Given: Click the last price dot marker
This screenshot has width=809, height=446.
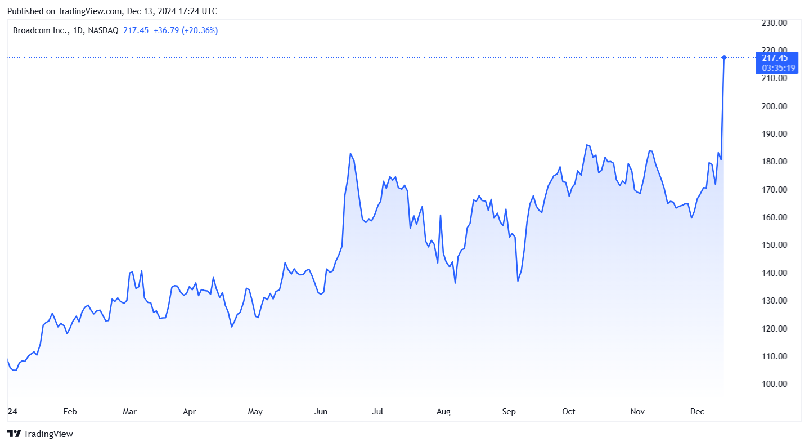Looking at the screenshot, I should (724, 57).
